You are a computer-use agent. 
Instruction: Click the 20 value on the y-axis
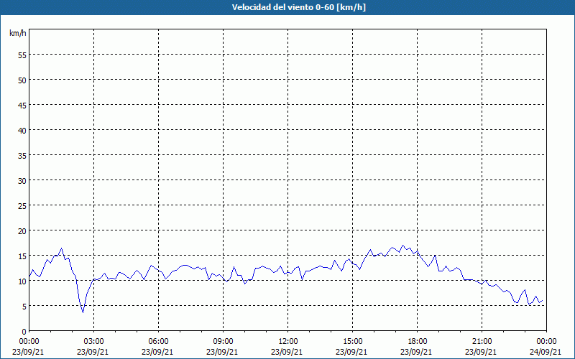[x=22, y=230]
